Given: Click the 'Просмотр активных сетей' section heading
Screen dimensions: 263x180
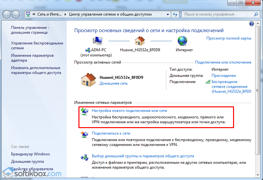Looking at the screenshot, I should (98, 62).
